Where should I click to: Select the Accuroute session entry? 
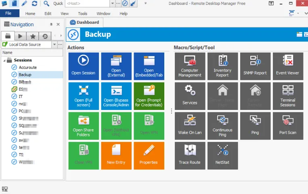click(28, 67)
